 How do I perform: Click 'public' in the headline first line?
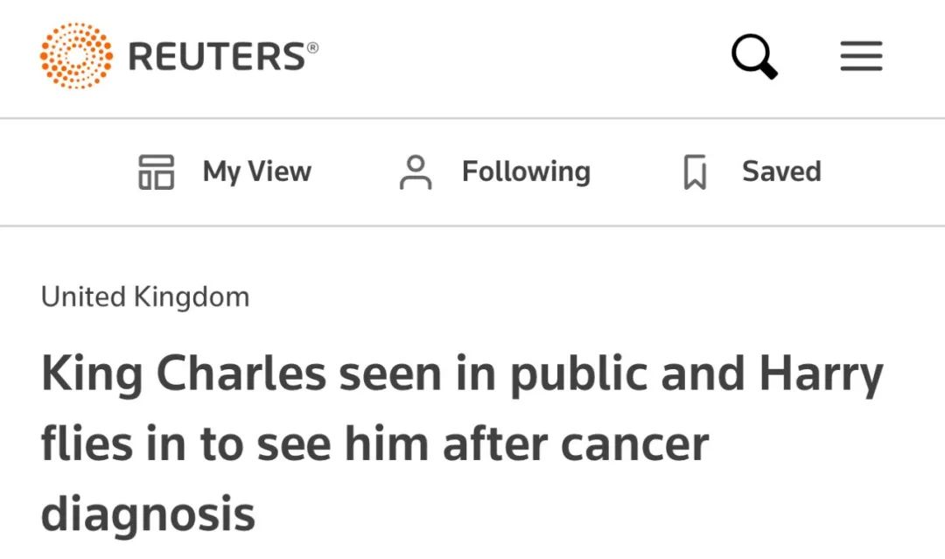(x=580, y=374)
